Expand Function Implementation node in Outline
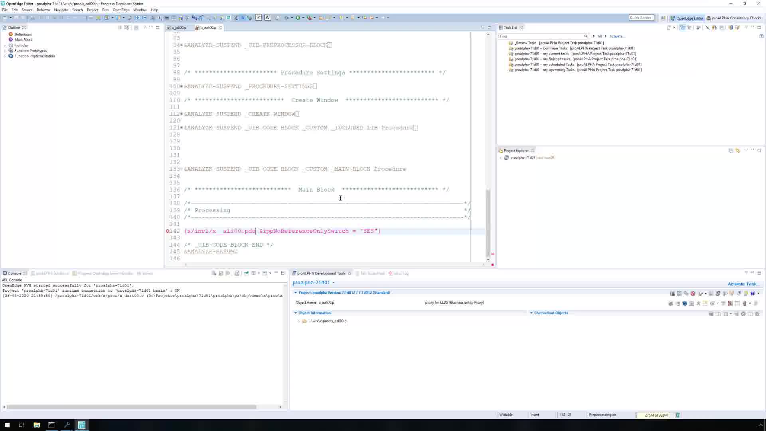Viewport: 766px width, 431px height. coord(5,56)
